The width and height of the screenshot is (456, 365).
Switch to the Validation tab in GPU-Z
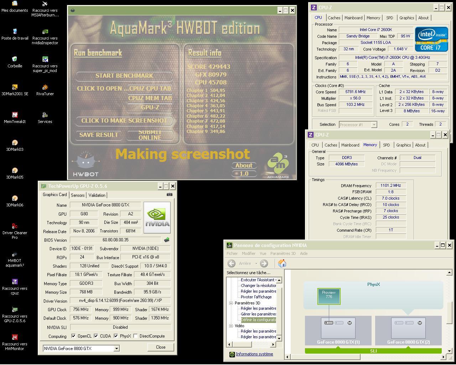pyautogui.click(x=97, y=195)
